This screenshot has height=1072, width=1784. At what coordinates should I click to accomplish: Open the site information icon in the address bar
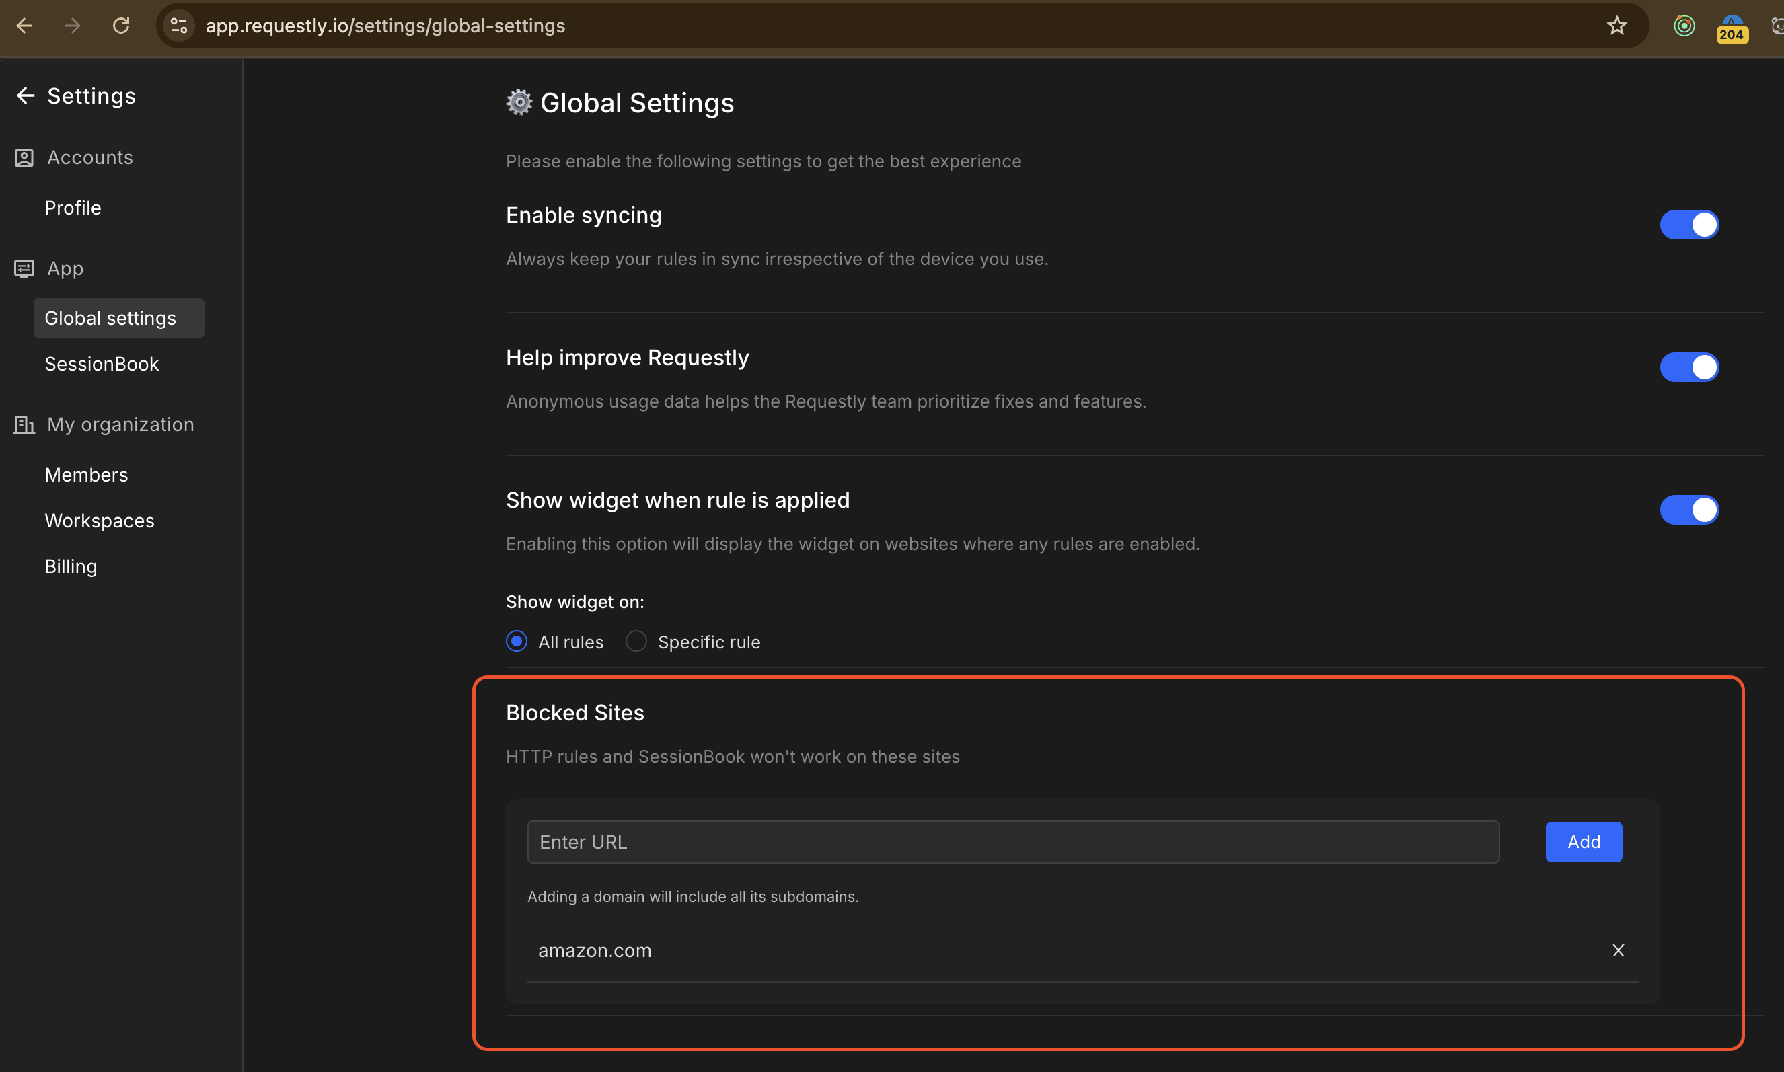[x=178, y=26]
